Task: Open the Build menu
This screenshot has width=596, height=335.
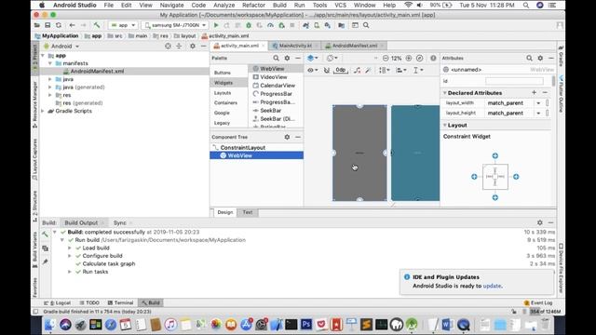Action: [279, 5]
